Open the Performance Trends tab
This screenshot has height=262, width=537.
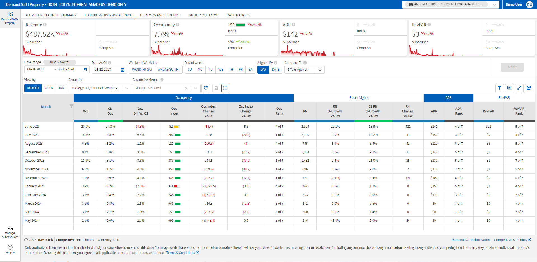click(160, 15)
